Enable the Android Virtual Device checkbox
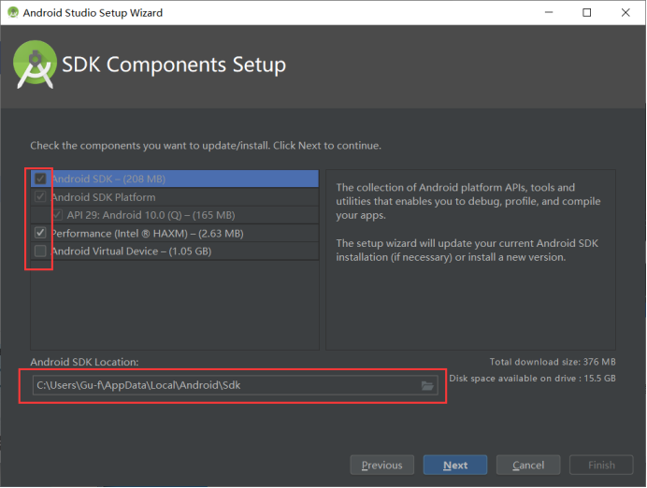This screenshot has height=488, width=647. (40, 251)
